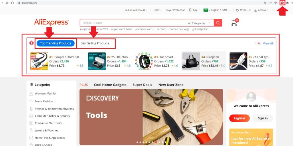Image resolution: width=293 pixels, height=146 pixels.
Task: Open the English / SAR region selector
Action: [x=217, y=10]
